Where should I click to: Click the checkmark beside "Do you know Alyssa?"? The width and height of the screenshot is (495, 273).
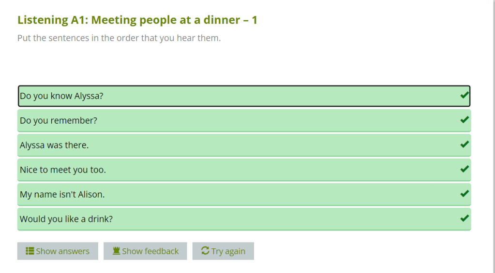[x=465, y=96]
